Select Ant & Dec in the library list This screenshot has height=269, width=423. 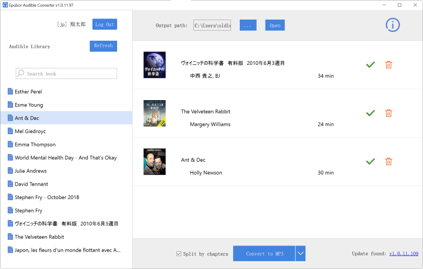click(x=66, y=118)
